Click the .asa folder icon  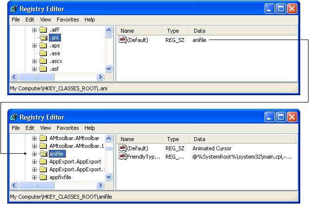(43, 53)
